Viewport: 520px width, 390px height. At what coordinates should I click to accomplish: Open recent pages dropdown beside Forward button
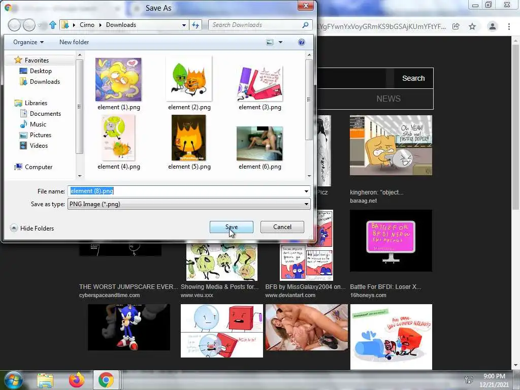(x=40, y=25)
